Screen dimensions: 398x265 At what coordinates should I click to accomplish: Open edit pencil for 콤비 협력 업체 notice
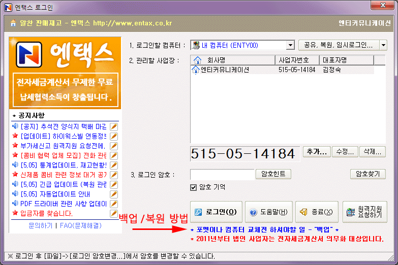tap(114, 155)
